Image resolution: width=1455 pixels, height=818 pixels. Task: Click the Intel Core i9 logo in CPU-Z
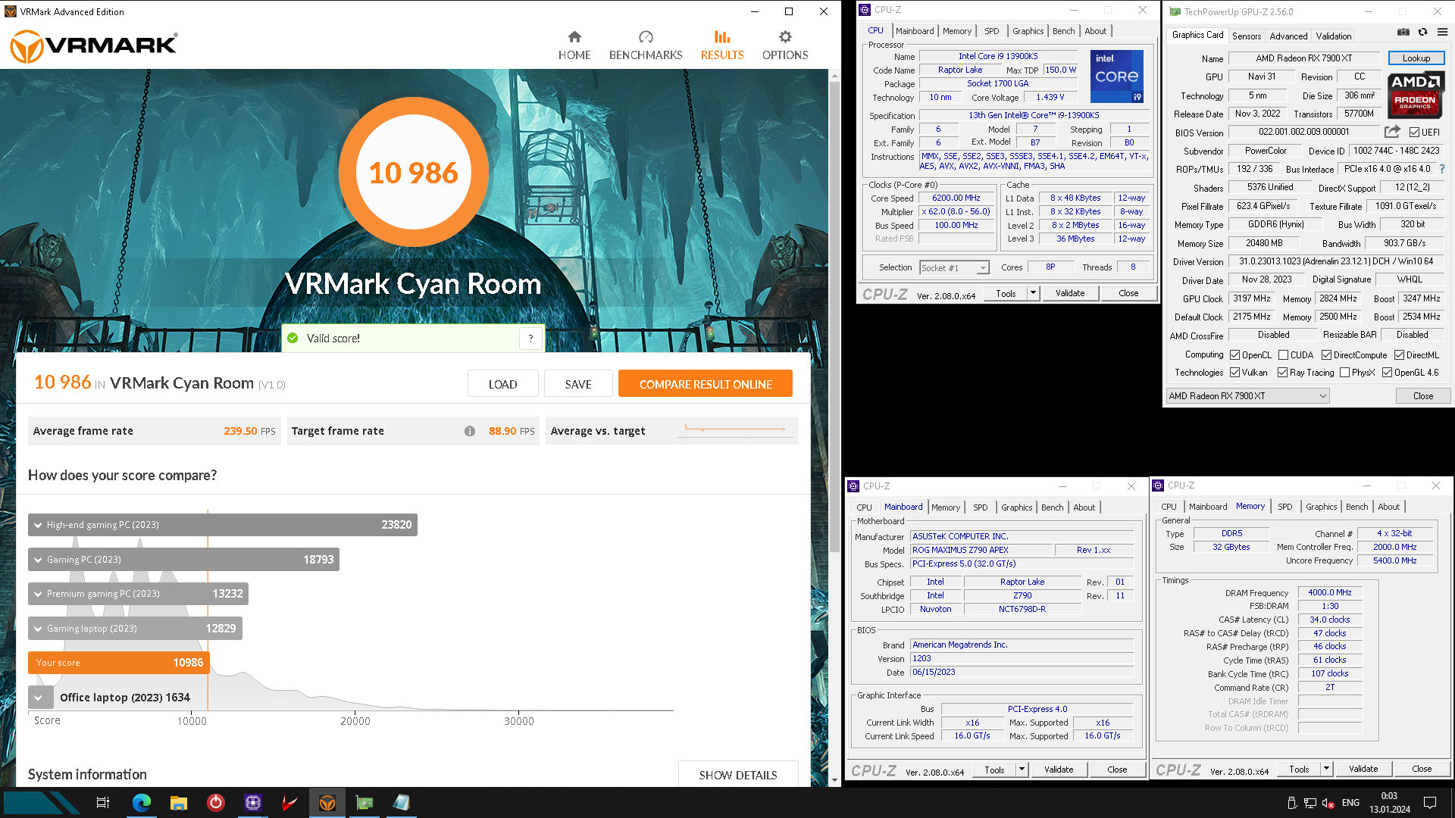(x=1116, y=76)
